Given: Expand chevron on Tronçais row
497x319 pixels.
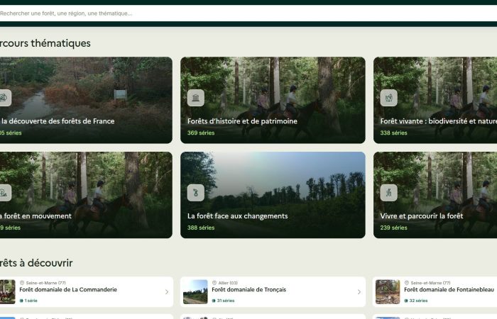Looking at the screenshot, I should click(x=359, y=292).
